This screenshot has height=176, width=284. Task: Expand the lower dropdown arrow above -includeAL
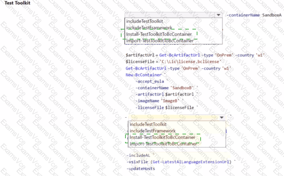tap(221, 117)
